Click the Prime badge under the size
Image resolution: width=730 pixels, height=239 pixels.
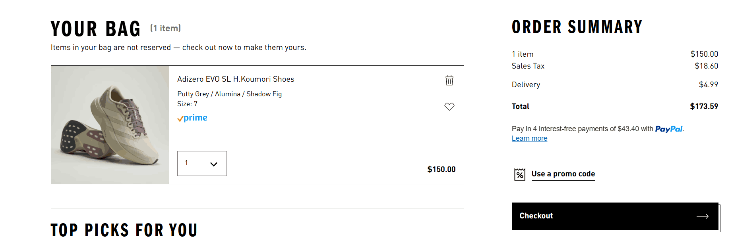(192, 118)
